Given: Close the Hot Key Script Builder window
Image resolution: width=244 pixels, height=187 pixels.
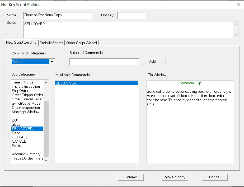Looking at the screenshot, I should 238,4.
